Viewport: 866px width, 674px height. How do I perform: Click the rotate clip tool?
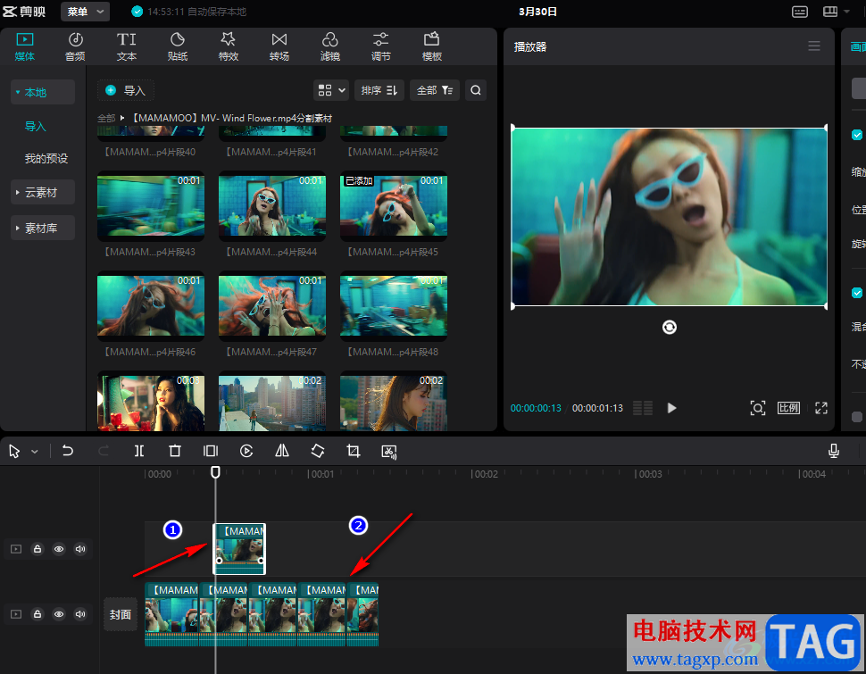tap(318, 452)
